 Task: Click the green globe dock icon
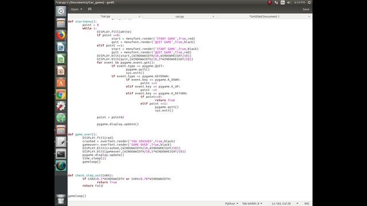pyautogui.click(x=61, y=118)
